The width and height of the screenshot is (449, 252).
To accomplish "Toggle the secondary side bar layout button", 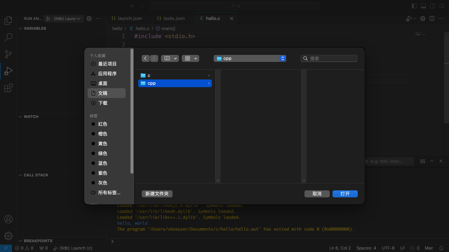I will 433,6.
